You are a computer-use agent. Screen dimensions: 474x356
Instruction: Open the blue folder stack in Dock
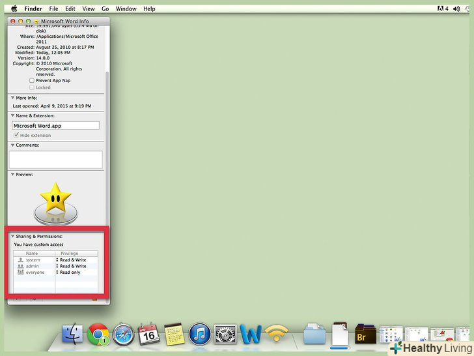click(314, 334)
